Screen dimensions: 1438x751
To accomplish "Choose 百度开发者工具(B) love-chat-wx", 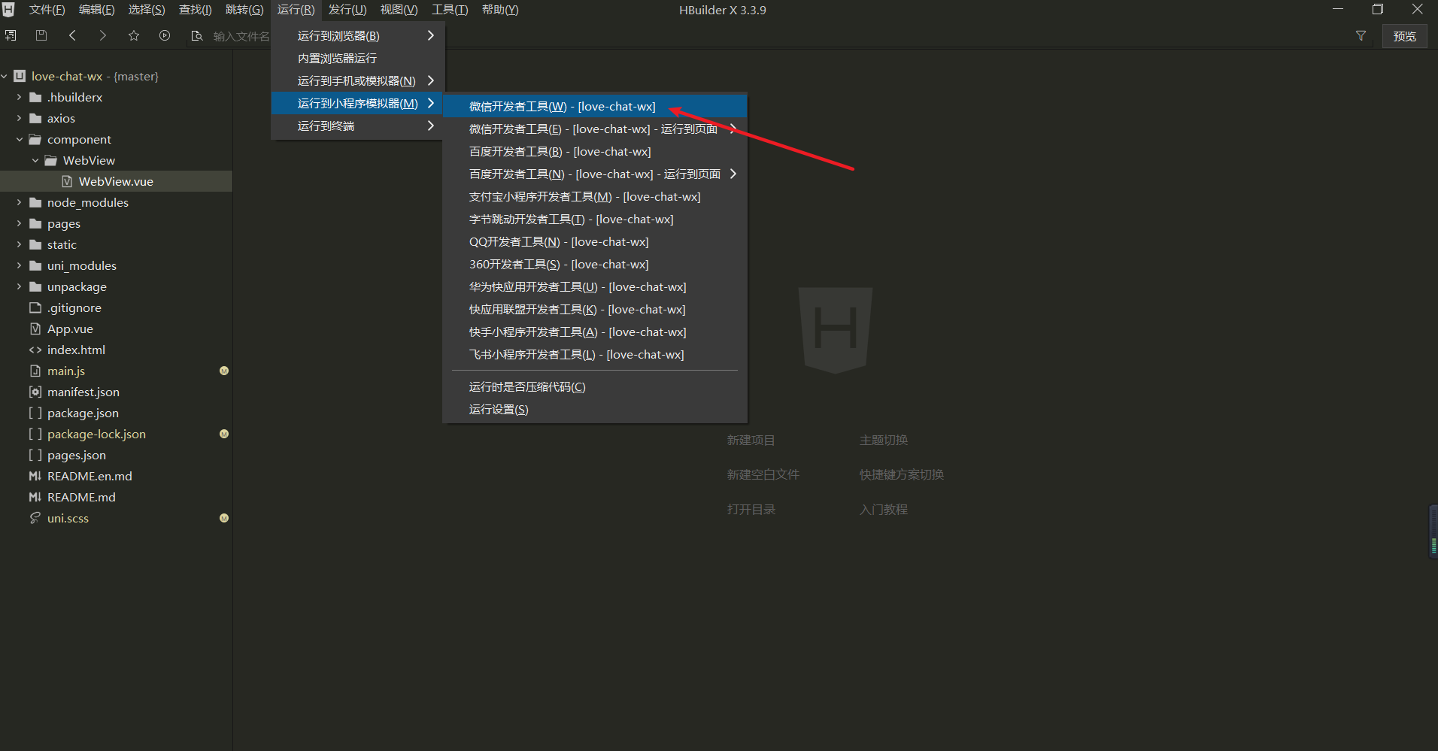I will coord(595,151).
